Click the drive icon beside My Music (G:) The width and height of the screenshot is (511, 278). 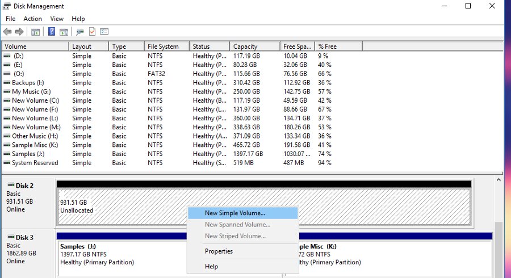(x=7, y=91)
